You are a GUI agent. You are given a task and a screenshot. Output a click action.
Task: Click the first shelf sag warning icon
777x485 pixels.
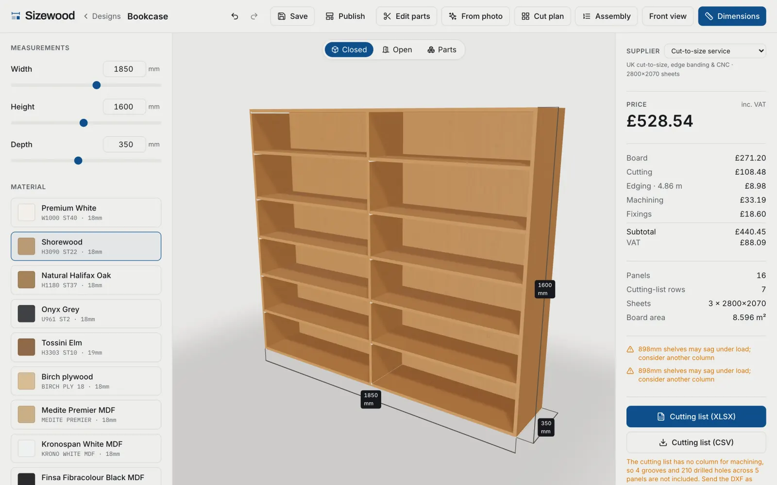[x=630, y=349]
